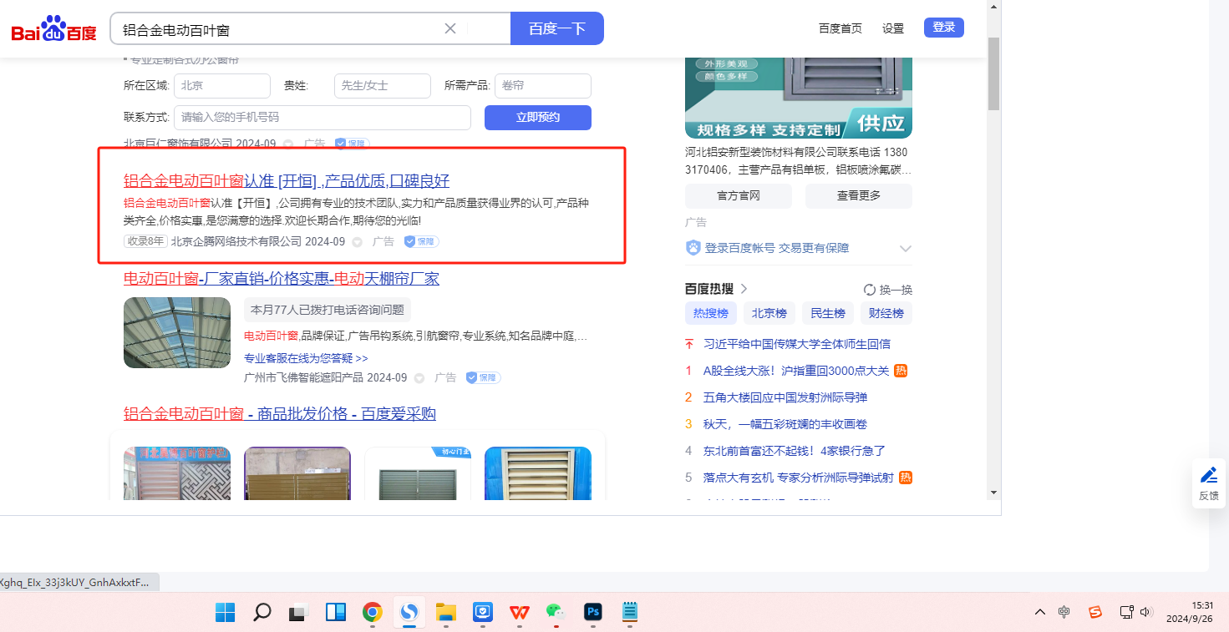Open 铝合金电动百叶窗 - 商品批发价格 - 百度爱采购
The image size is (1229, 632).
pos(280,414)
